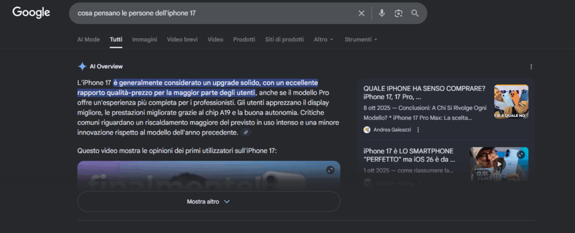The height and width of the screenshot is (233, 575).
Task: Open the iPhone 17 è LO SMARTPHONE PERFETTO result
Action: (x=409, y=156)
